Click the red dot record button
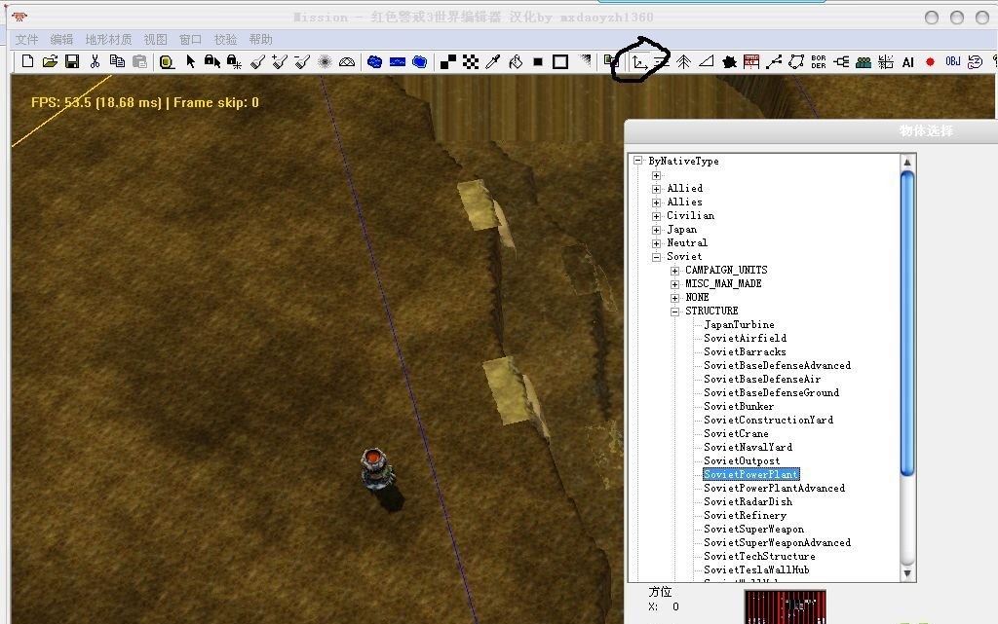998x624 pixels. tap(930, 61)
